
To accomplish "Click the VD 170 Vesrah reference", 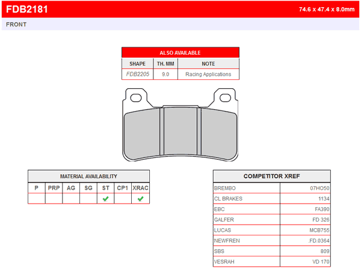I will click(x=321, y=262).
